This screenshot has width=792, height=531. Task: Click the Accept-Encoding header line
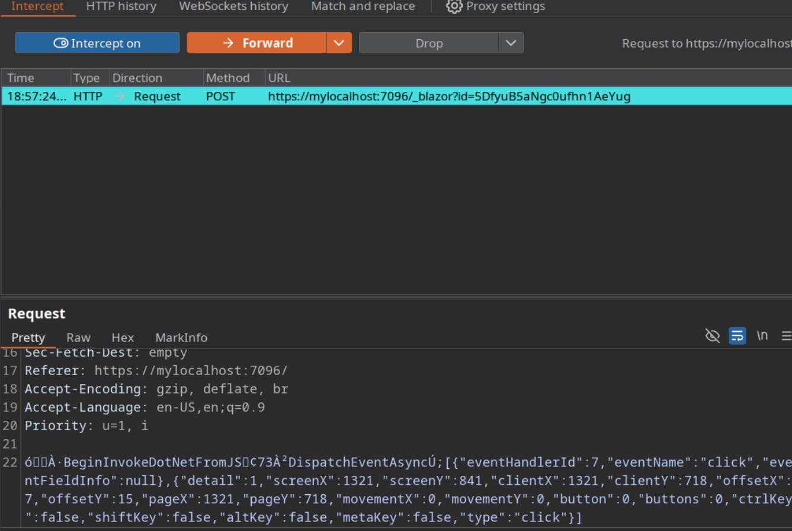156,389
